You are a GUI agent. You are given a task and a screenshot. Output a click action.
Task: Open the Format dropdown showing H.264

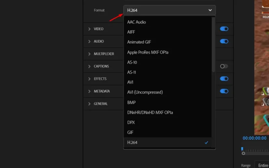click(x=169, y=10)
